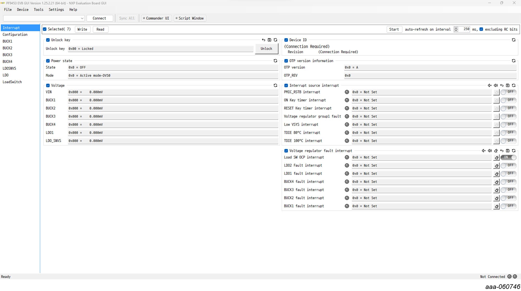Open the device connection dropdown
Viewport: 521px width, 291px height.
tap(82, 18)
